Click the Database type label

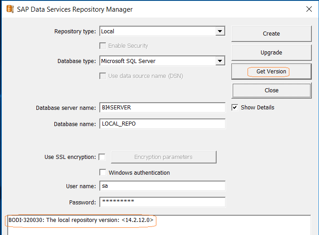coord(76,61)
